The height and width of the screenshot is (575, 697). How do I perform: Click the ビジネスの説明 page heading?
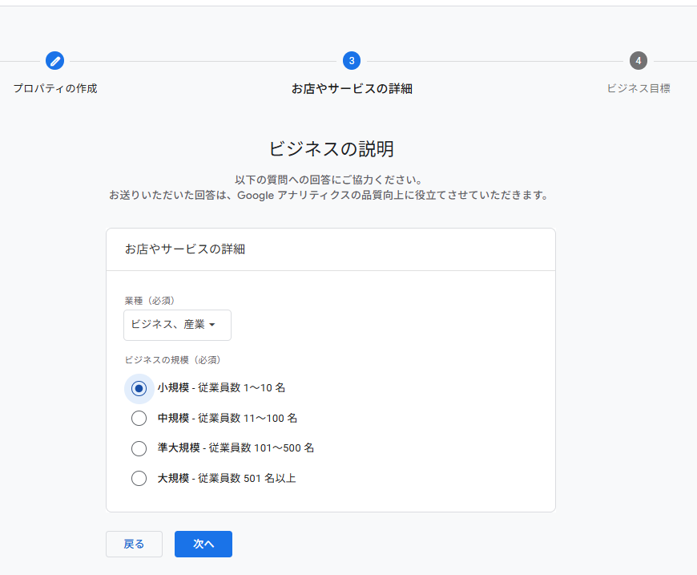(331, 149)
